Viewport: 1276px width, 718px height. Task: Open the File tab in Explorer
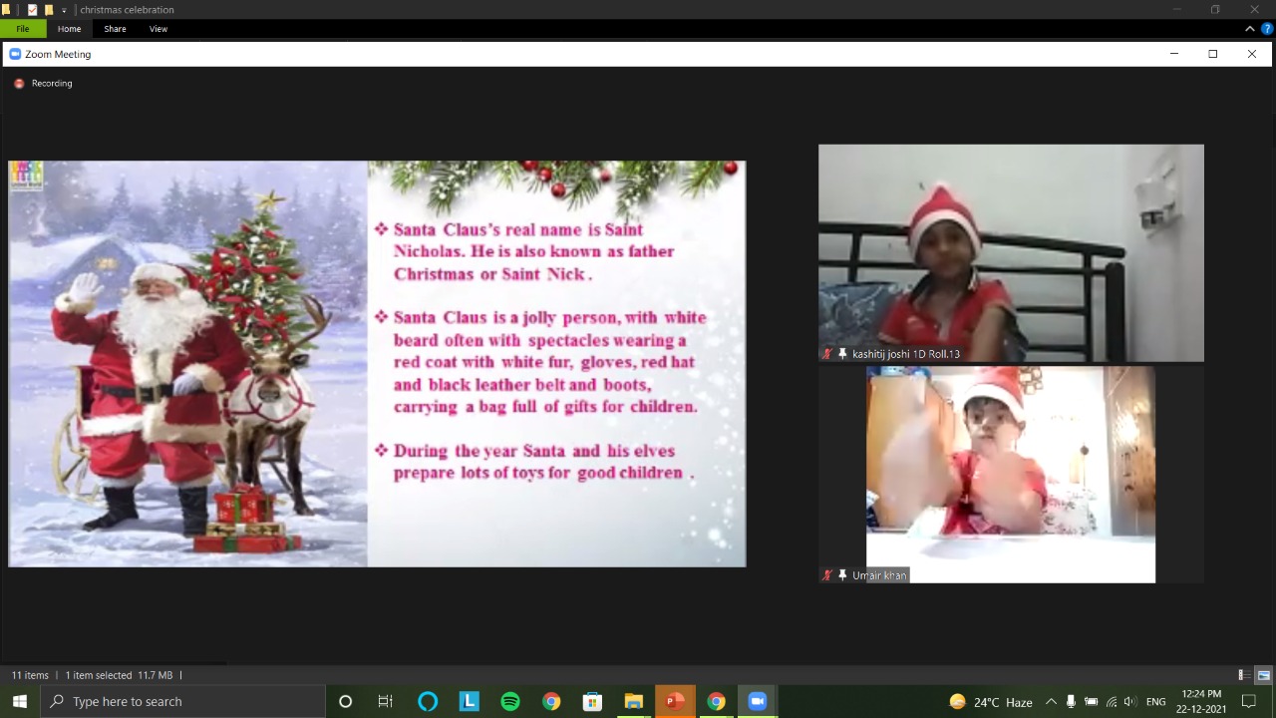22,29
